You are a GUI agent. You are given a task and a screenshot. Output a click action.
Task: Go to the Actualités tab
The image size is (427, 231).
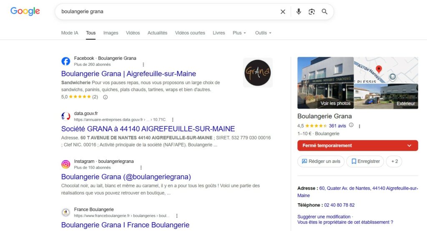(x=157, y=33)
